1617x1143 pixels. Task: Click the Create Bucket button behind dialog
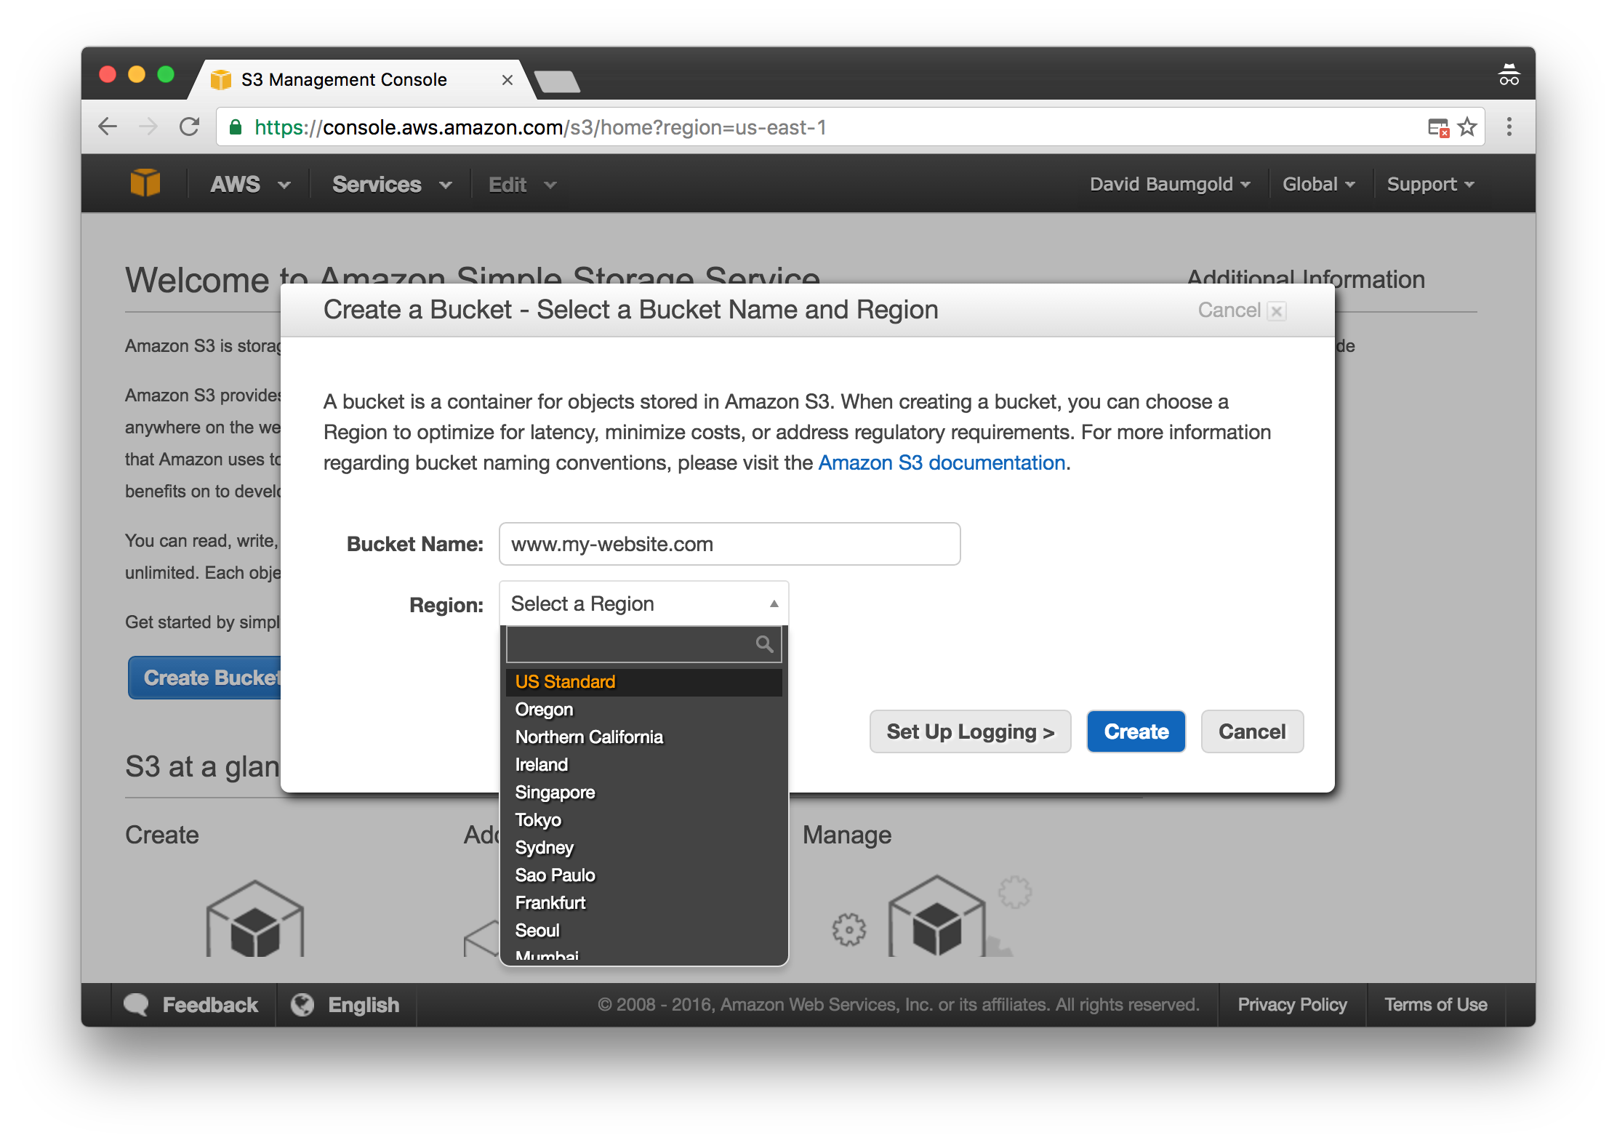coord(205,678)
